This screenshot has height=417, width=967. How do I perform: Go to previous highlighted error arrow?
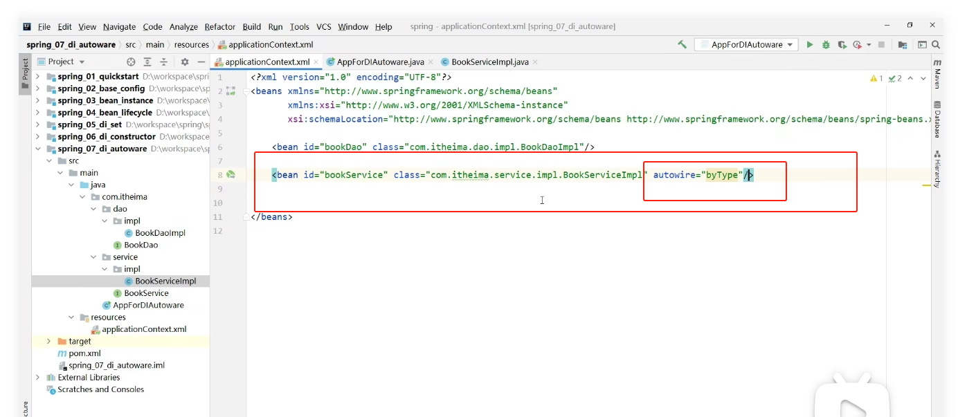(x=910, y=78)
